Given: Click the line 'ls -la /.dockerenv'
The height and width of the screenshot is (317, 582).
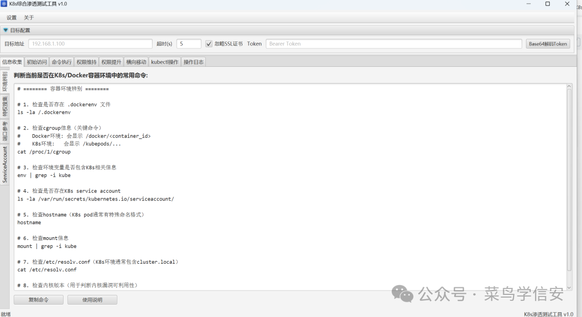Looking at the screenshot, I should [44, 112].
